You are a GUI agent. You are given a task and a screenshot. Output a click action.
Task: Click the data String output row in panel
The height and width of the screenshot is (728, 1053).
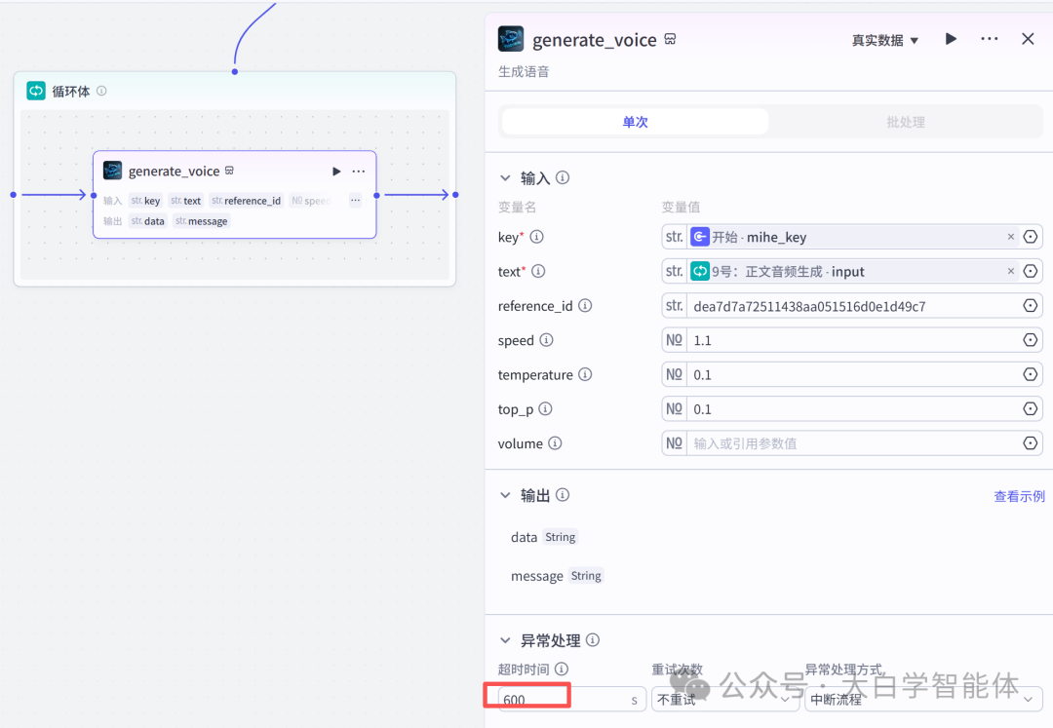pyautogui.click(x=543, y=537)
